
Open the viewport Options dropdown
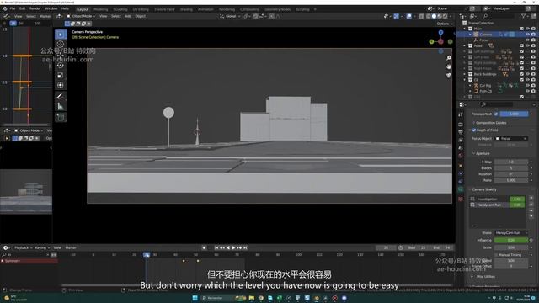[x=444, y=24]
